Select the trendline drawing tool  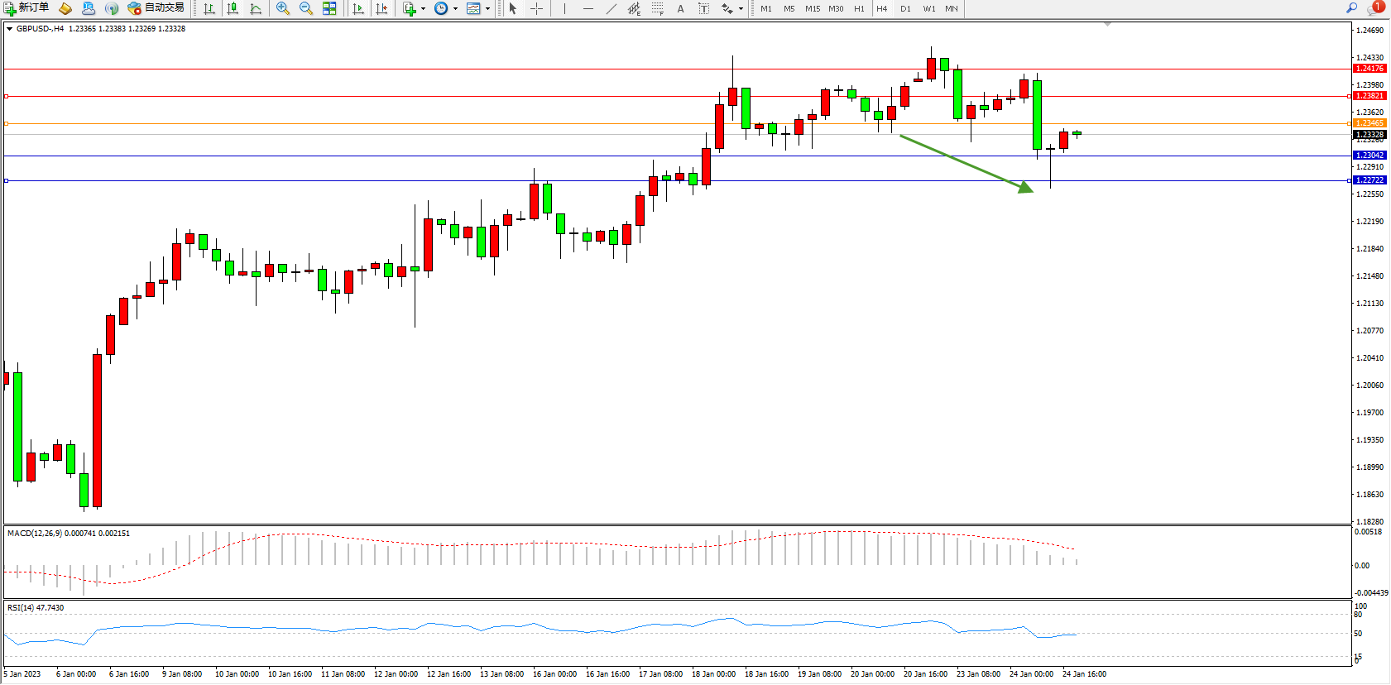point(611,8)
